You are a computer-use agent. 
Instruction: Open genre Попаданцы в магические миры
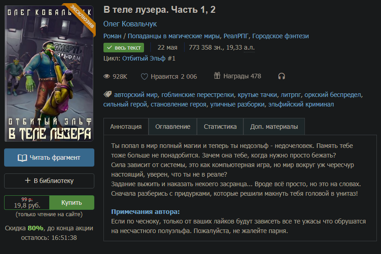coord(174,36)
